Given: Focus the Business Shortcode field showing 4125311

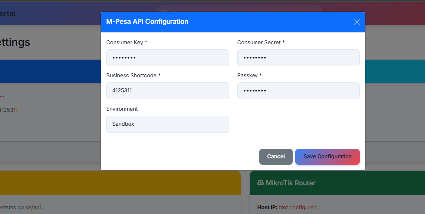Looking at the screenshot, I should click(168, 91).
